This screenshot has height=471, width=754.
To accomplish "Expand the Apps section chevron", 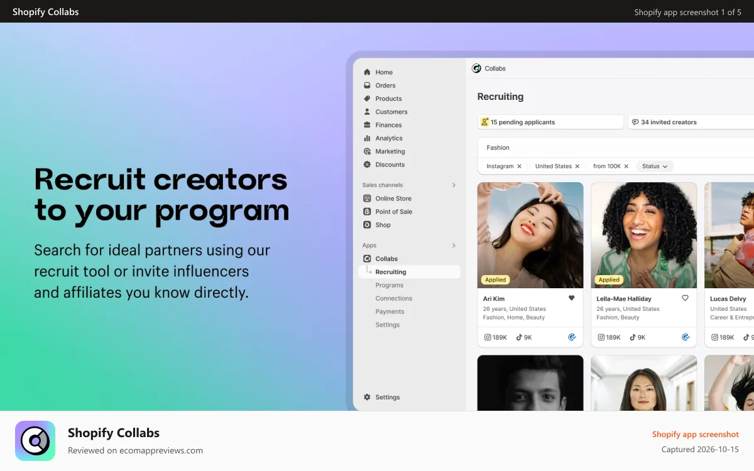I will pyautogui.click(x=454, y=246).
